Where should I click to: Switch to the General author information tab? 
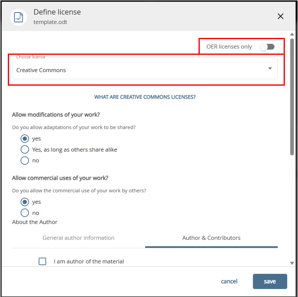[x=79, y=238]
